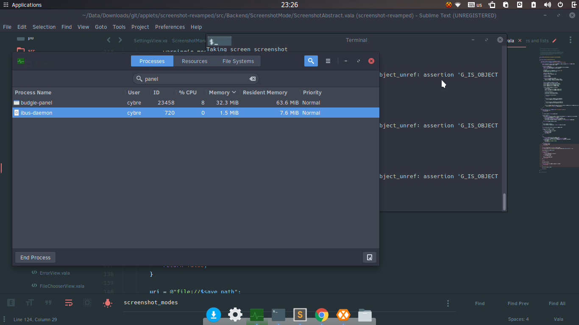This screenshot has width=579, height=325.
Task: Switch to File Systems tab
Action: tap(238, 61)
